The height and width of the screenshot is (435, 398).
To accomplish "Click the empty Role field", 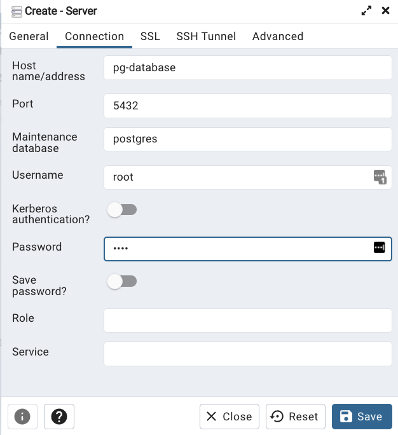I will pos(248,321).
